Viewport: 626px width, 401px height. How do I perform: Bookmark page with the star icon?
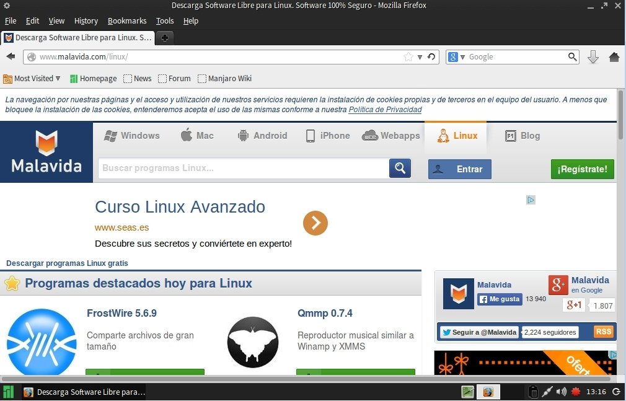pos(408,57)
